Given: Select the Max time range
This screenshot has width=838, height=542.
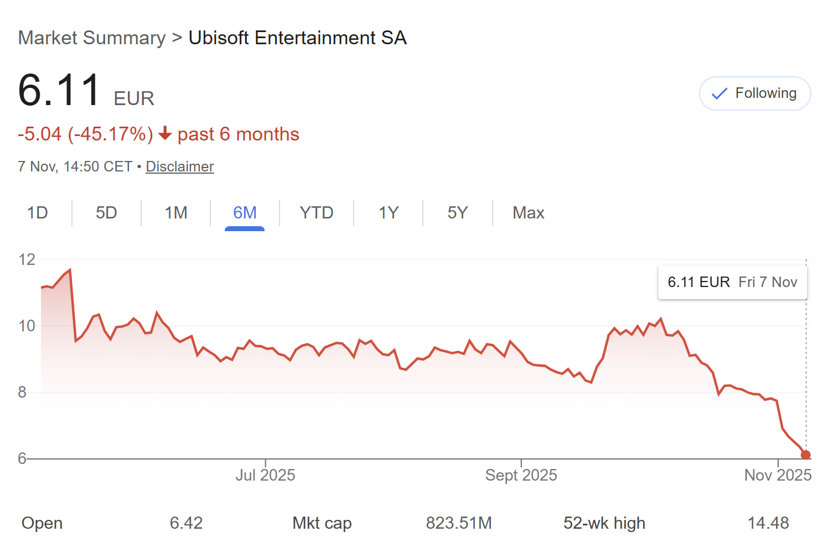Looking at the screenshot, I should tap(528, 213).
